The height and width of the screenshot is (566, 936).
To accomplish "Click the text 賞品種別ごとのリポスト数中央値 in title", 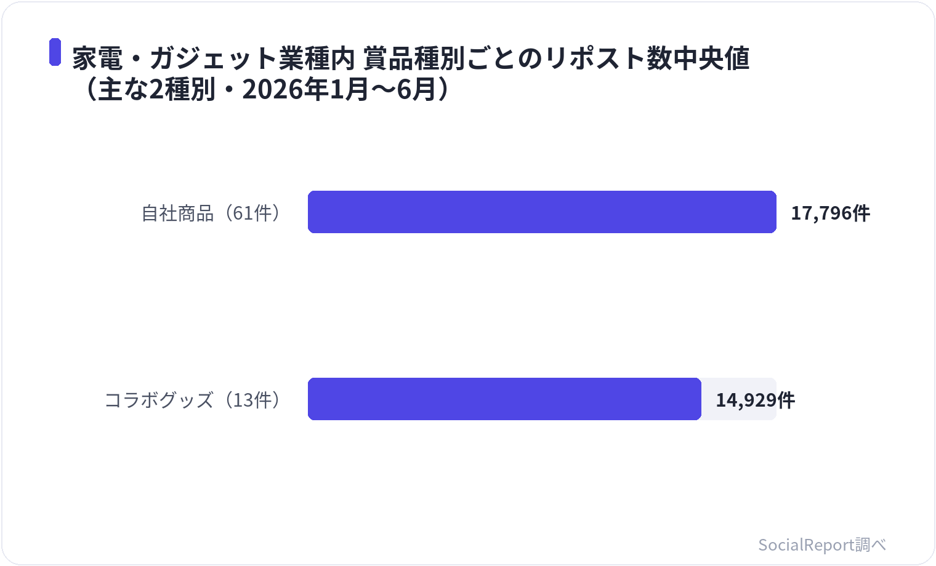I will [x=556, y=58].
